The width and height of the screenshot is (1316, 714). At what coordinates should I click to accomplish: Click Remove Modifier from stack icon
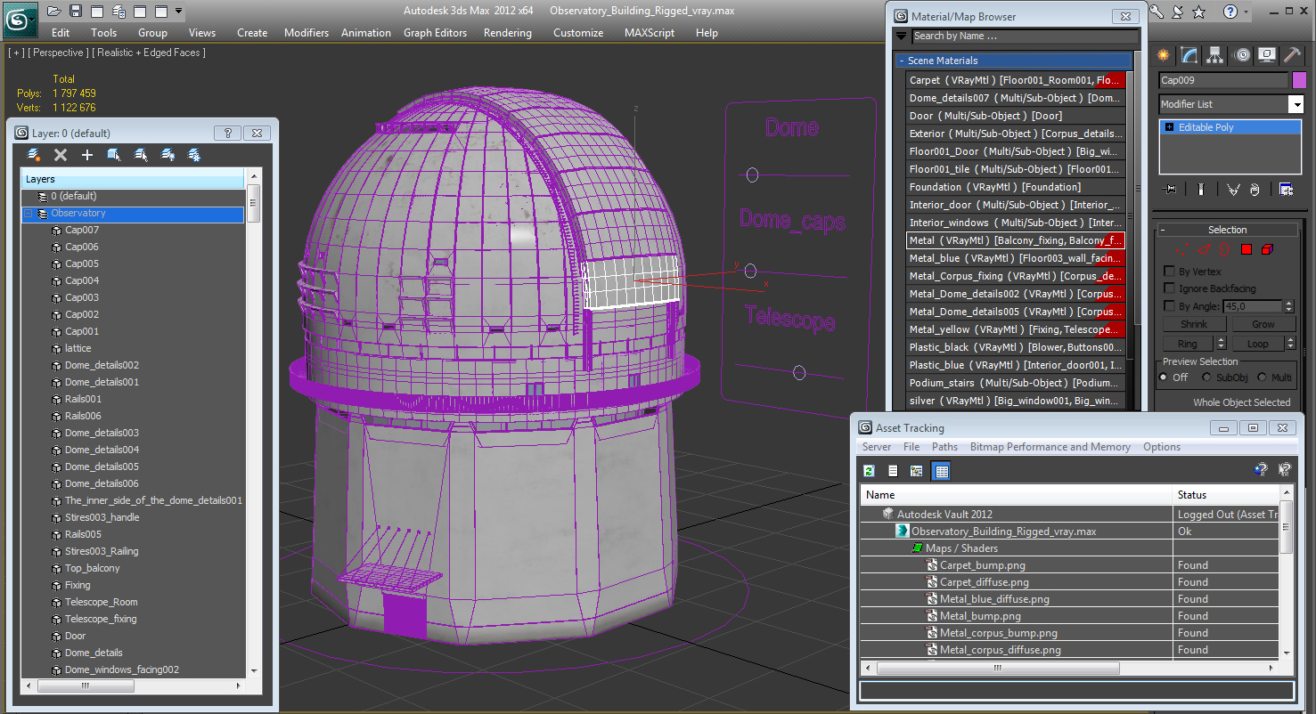coord(1255,189)
